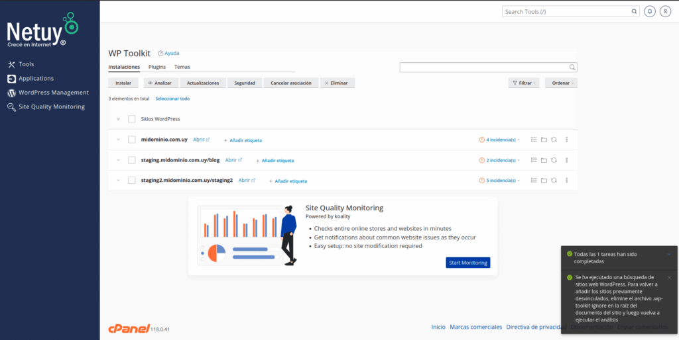Expand the midominio.com.uy row chevron
679x340 pixels.
118,140
